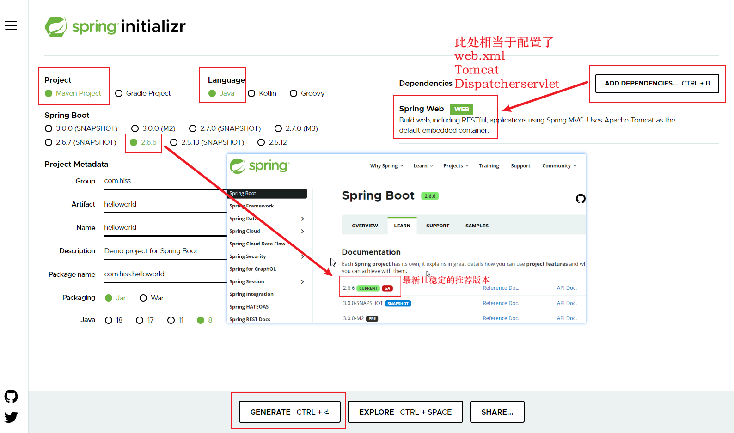Viewport: 734px width, 433px height.
Task: Select Java version 8
Action: point(205,320)
